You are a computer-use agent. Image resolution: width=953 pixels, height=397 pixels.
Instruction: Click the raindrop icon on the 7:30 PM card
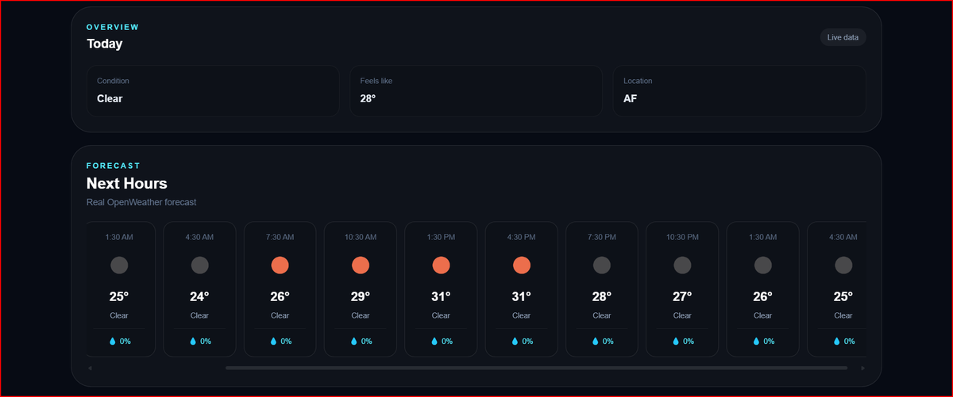(596, 342)
